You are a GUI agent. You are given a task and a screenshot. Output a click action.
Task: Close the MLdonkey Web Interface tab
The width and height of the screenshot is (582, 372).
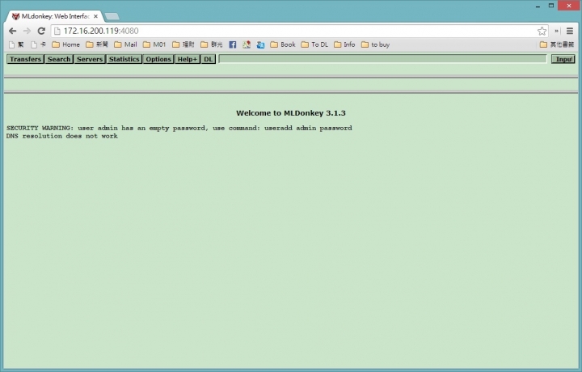pyautogui.click(x=95, y=16)
